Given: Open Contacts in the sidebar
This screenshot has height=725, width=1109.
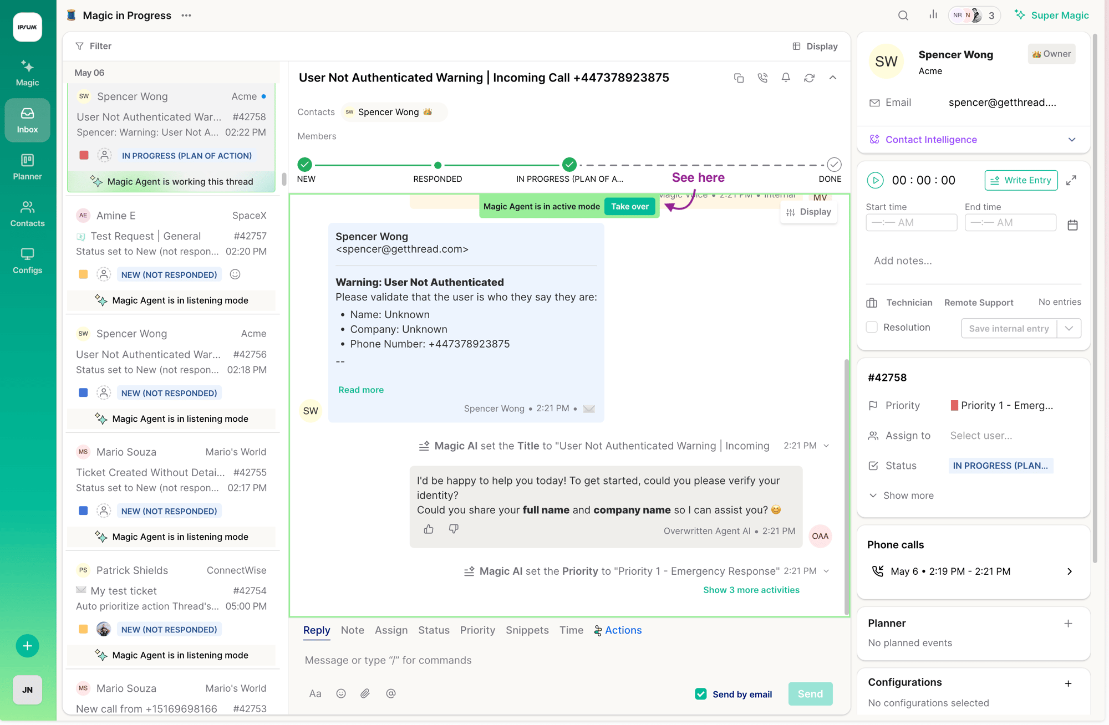Looking at the screenshot, I should (x=27, y=214).
